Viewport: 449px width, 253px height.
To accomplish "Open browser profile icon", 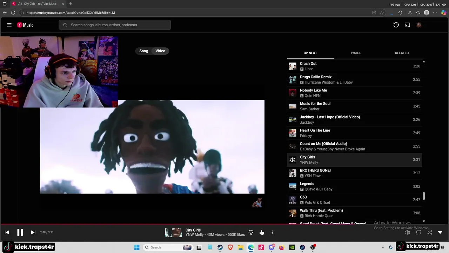I will [x=427, y=13].
